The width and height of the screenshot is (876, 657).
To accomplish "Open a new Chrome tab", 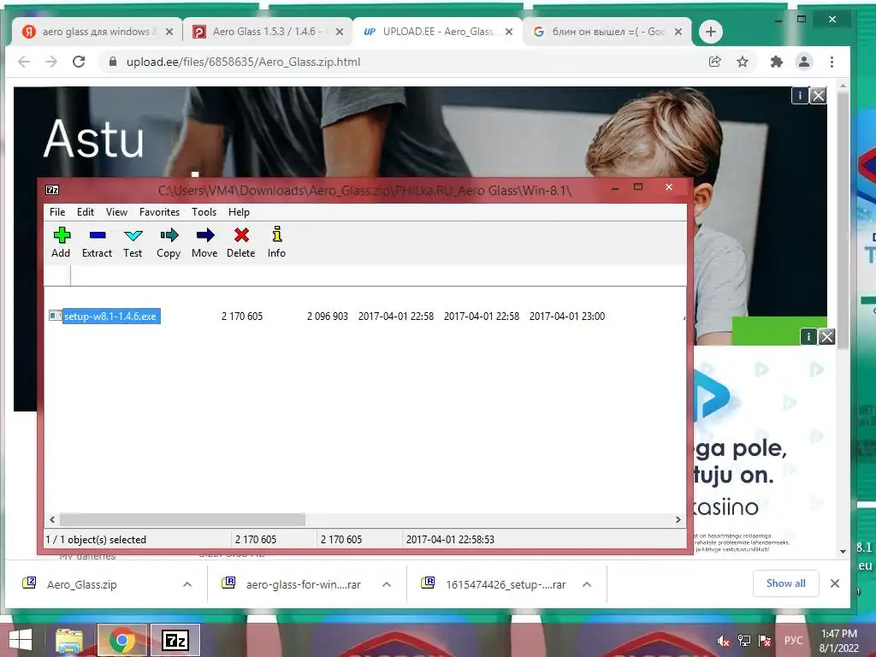I will click(711, 32).
